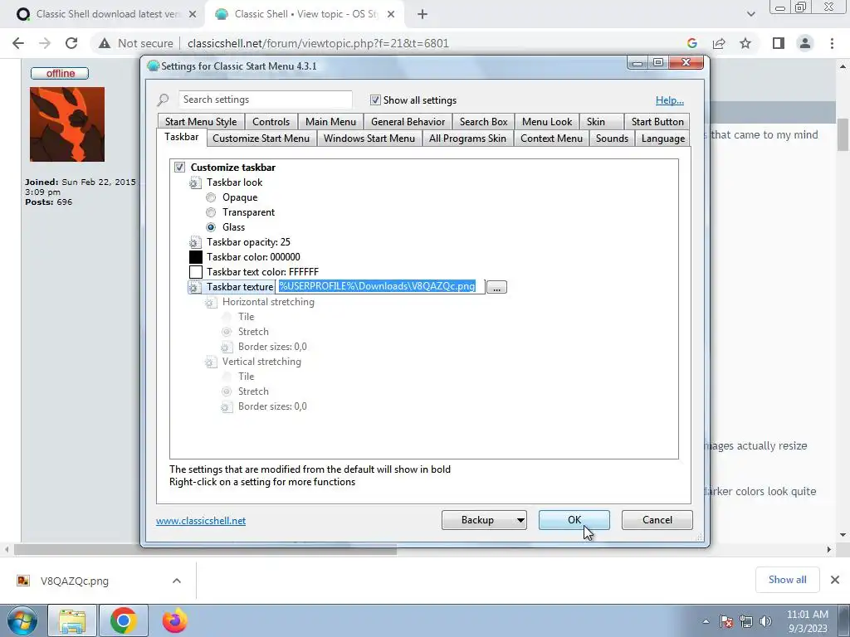Click the search magnifier icon in settings
Viewport: 850px width, 637px height.
tap(164, 100)
